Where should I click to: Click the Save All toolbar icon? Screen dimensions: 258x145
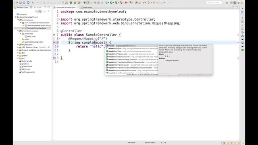pos(24,3)
